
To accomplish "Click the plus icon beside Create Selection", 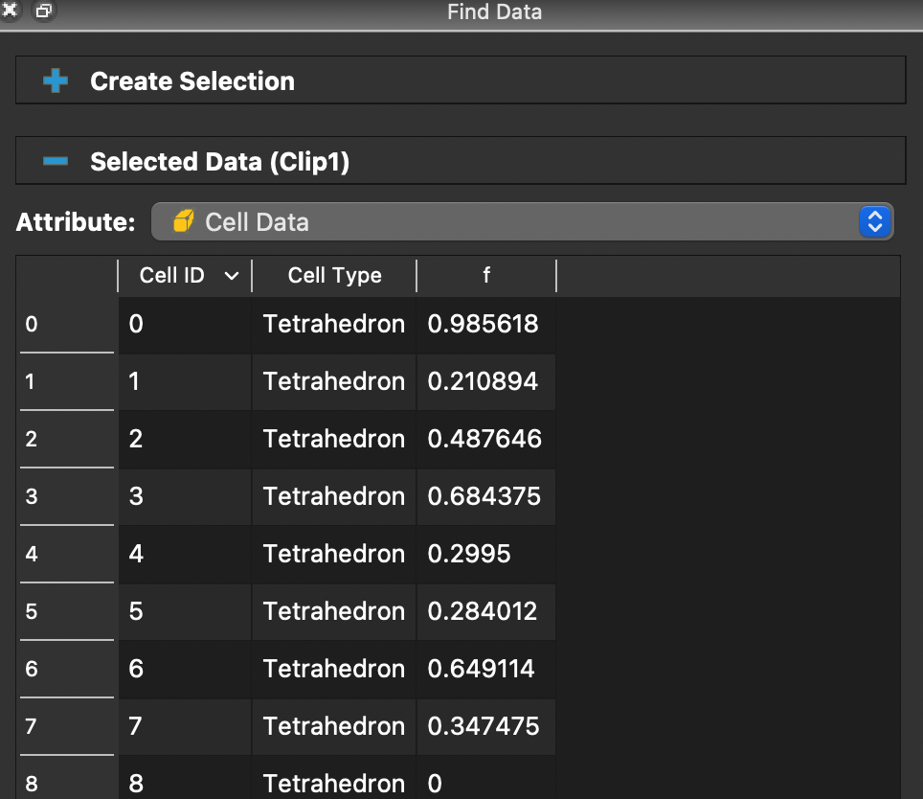I will (x=56, y=80).
